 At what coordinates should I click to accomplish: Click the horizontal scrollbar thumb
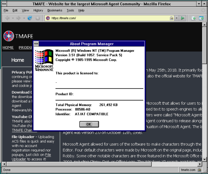[79, 164]
